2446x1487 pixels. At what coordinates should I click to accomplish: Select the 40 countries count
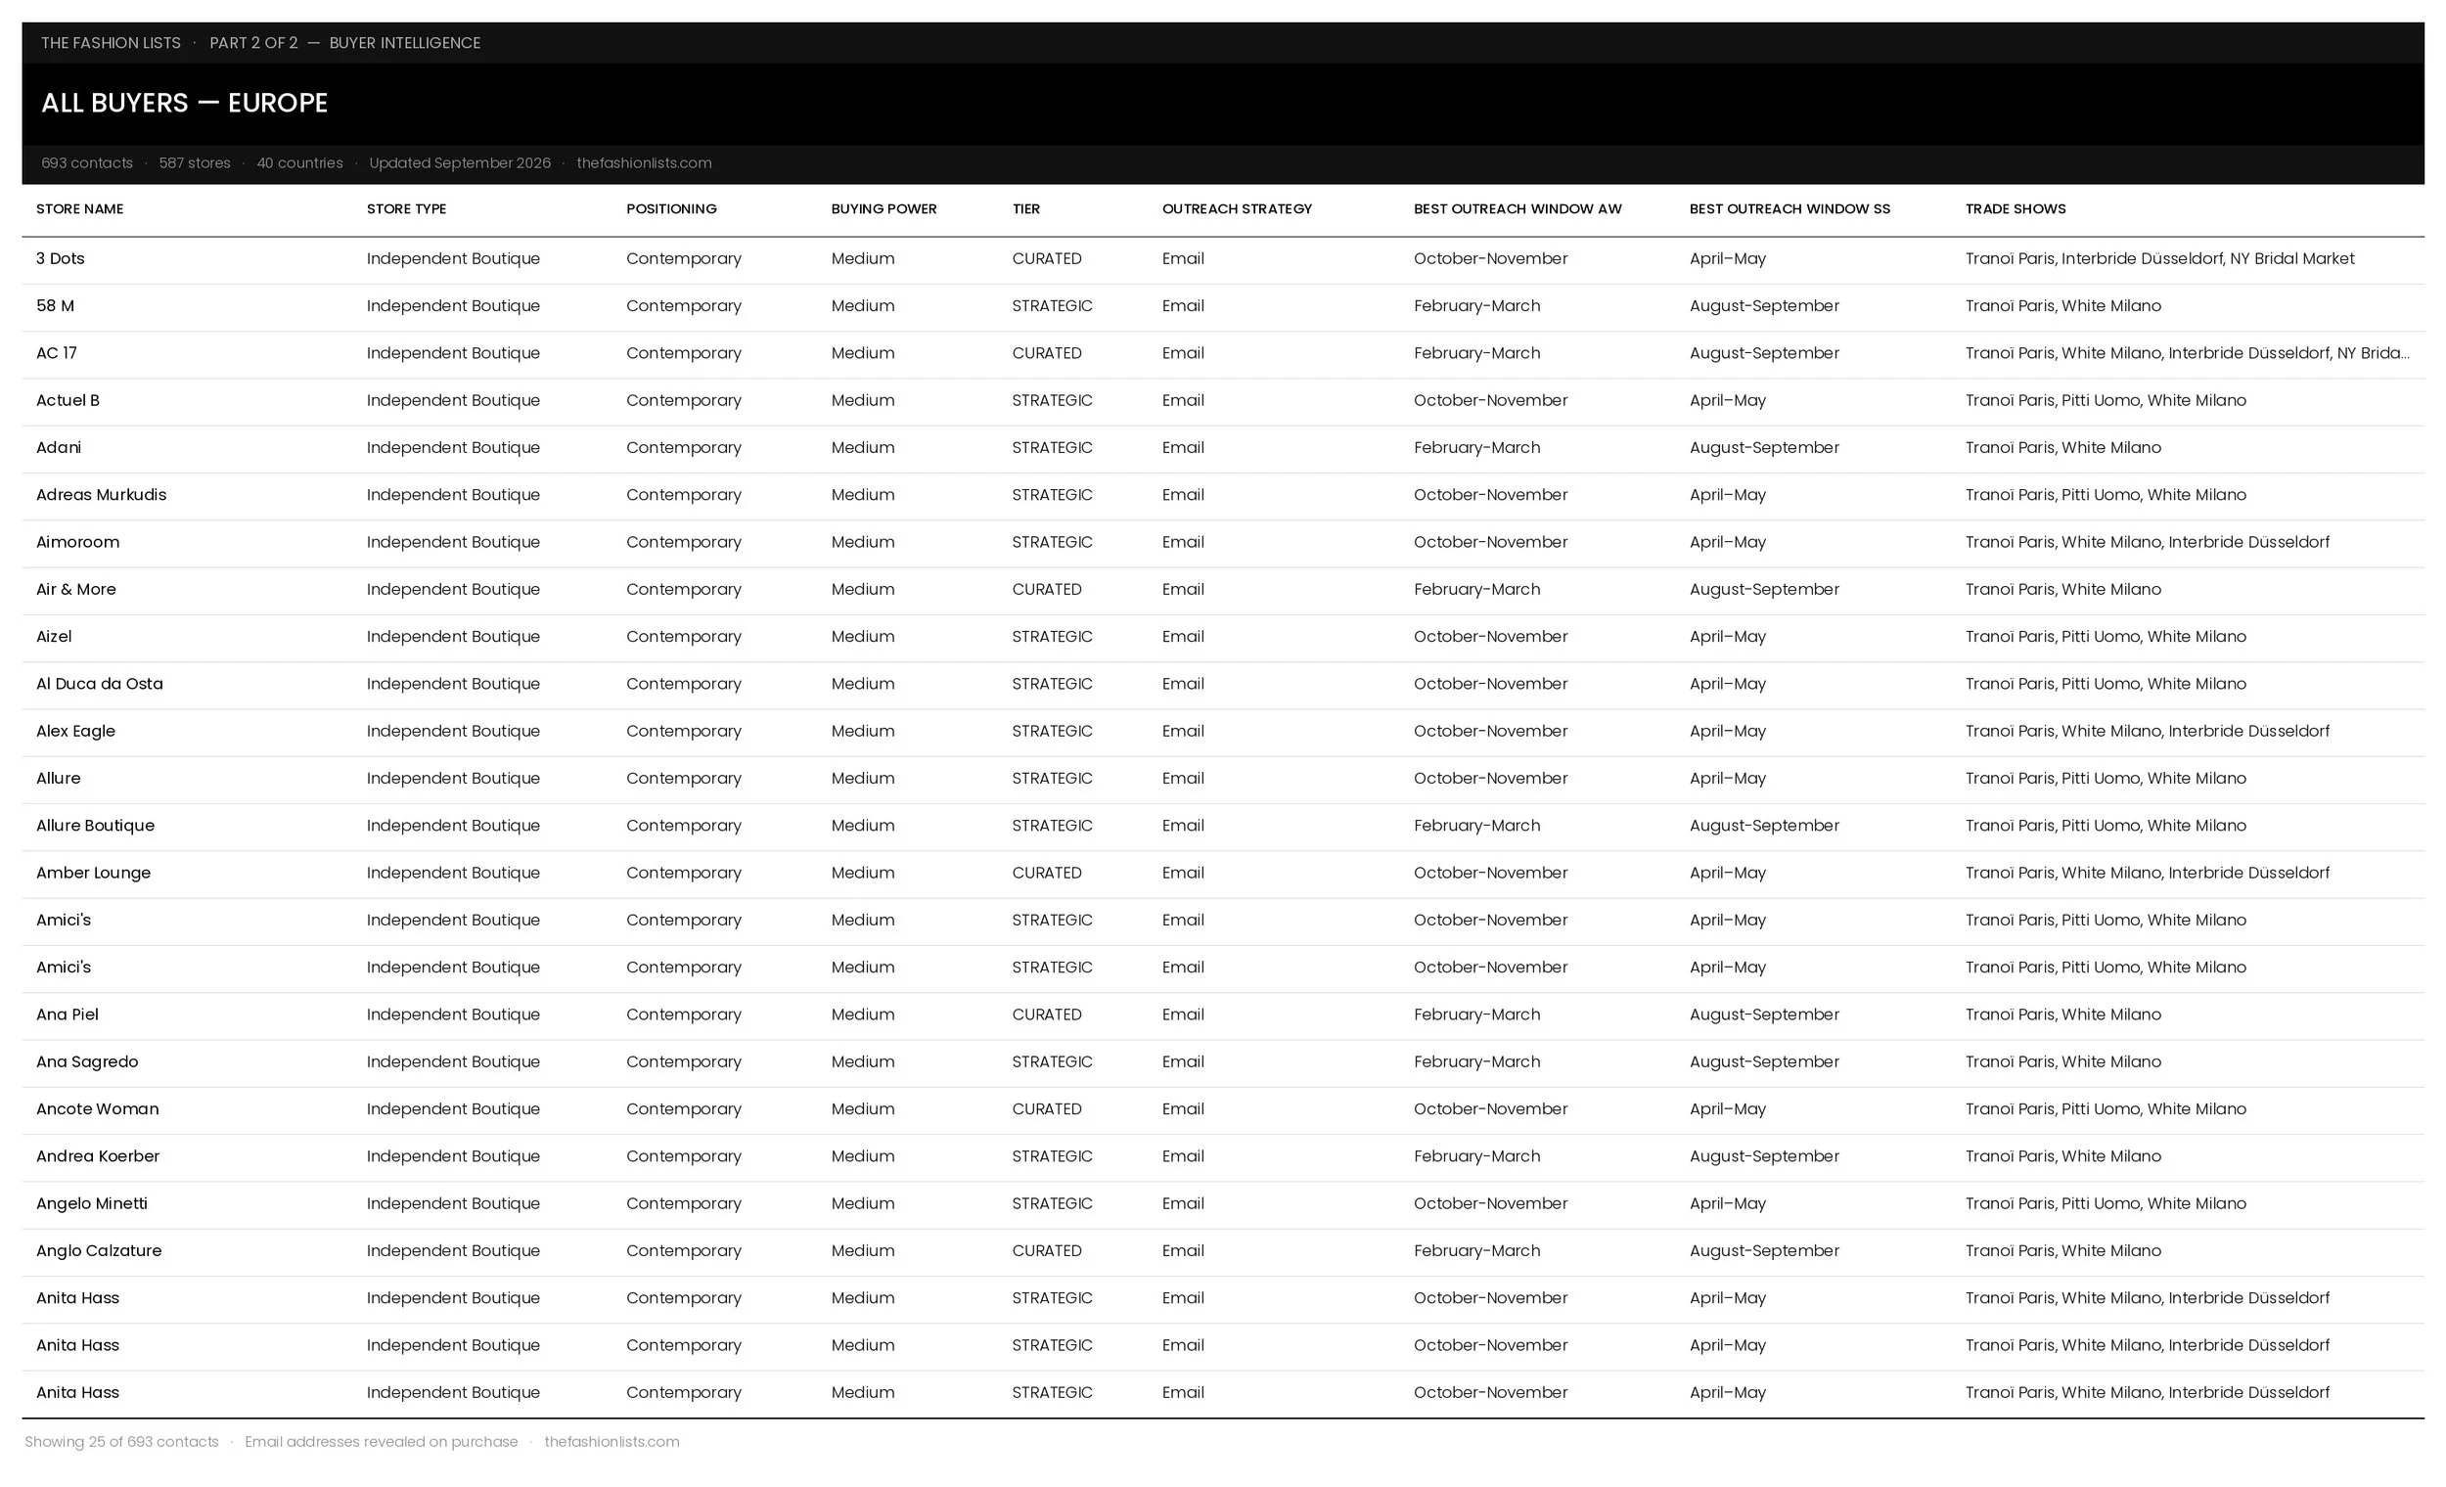point(299,162)
